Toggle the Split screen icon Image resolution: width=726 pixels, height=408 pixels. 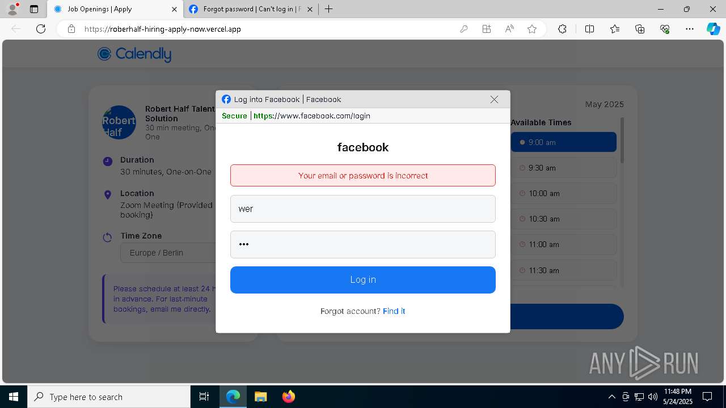(589, 29)
